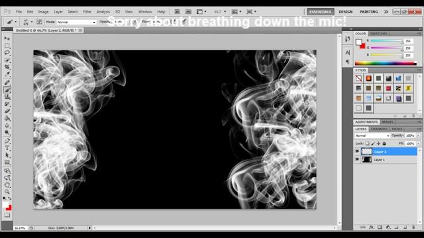The width and height of the screenshot is (424, 238).
Task: Switch to the Paths tab
Action: coord(397,129)
